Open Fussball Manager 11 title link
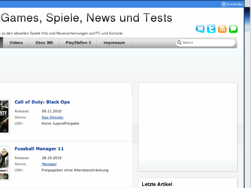This screenshot has width=251, height=188. tap(39, 149)
